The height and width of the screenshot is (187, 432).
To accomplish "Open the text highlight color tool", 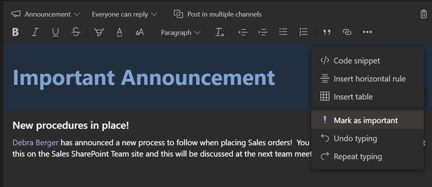I will pos(98,32).
